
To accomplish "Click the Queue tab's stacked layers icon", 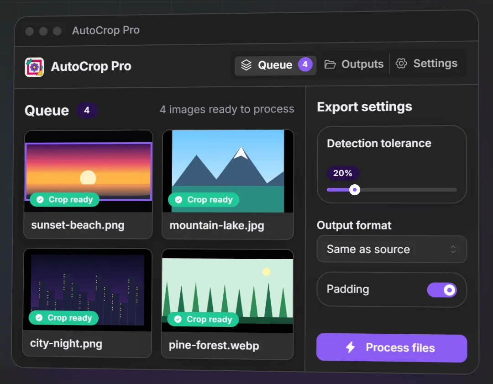I will point(246,65).
